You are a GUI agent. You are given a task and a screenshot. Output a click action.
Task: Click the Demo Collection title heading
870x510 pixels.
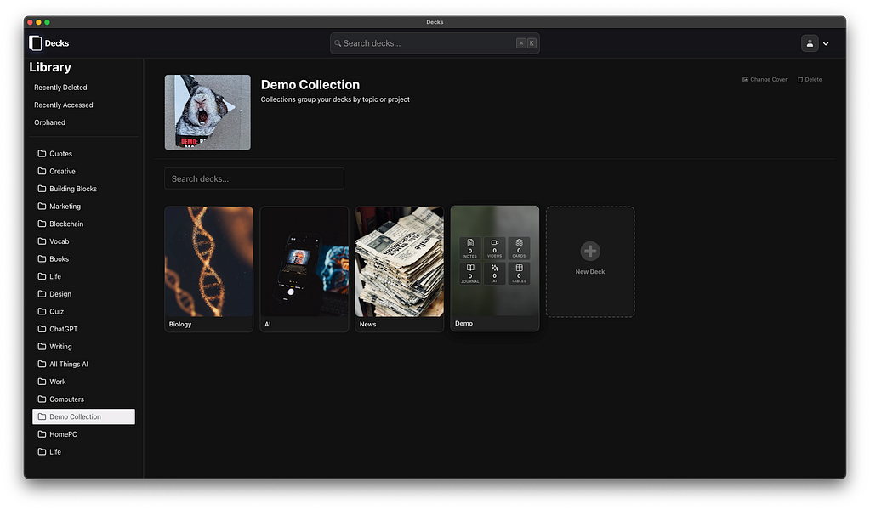coord(310,85)
